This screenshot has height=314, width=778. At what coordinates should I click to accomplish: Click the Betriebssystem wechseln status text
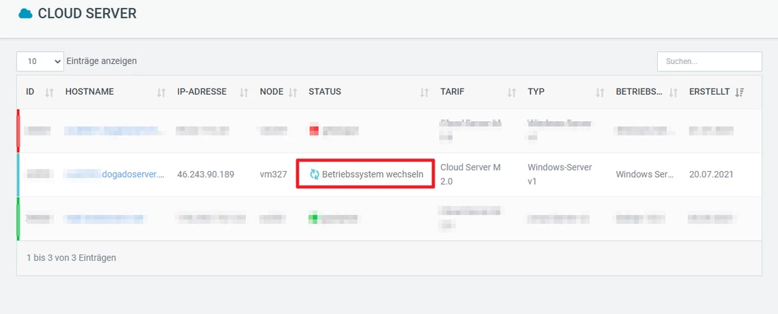pos(373,174)
